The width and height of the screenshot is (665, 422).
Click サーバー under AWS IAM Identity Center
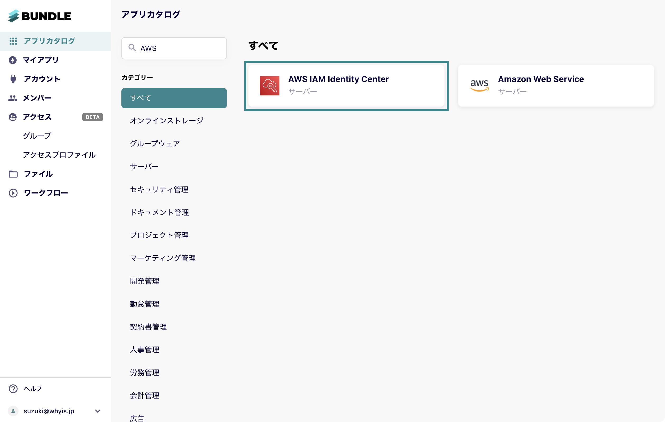click(x=303, y=91)
